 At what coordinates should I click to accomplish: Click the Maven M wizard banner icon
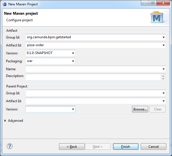click(x=157, y=18)
